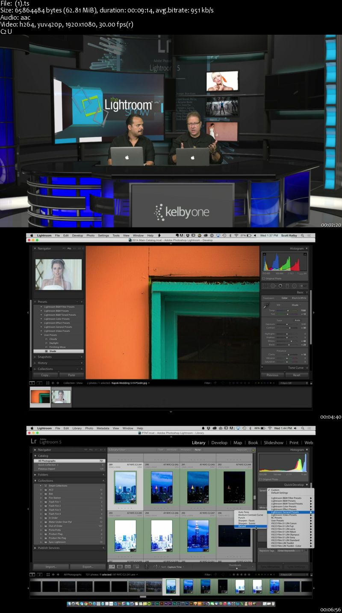Image resolution: width=342 pixels, height=613 pixels.
Task: Switch to Grid view in Library toolbar
Action: 112,567
